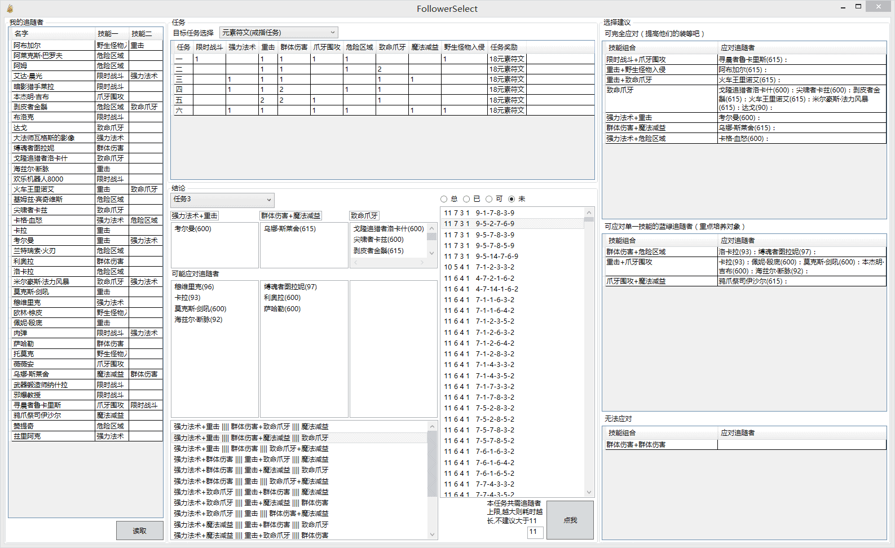Click scroll up arrow in 致命爪牙 follower box

pos(432,228)
